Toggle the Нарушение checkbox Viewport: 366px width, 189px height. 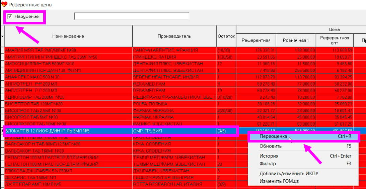click(x=10, y=16)
